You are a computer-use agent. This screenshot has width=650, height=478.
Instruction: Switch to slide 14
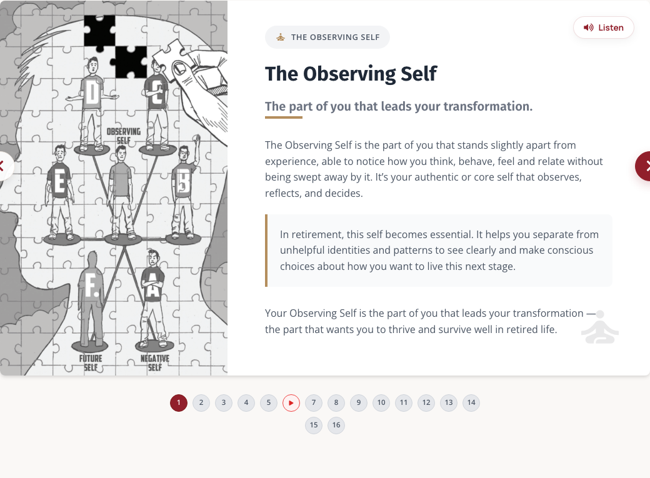point(471,402)
